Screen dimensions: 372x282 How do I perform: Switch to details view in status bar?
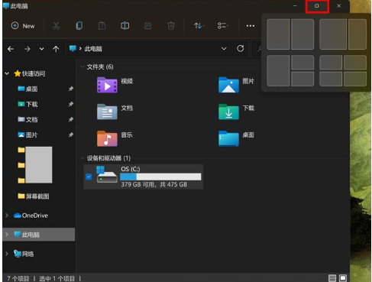pos(332,278)
